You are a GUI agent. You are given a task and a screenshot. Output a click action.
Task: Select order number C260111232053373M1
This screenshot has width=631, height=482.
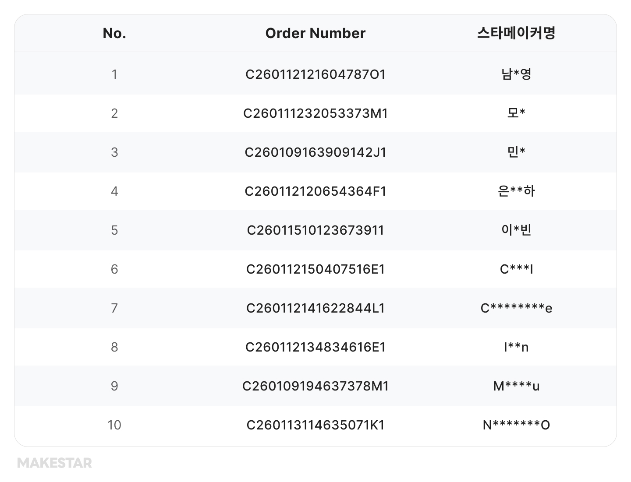pyautogui.click(x=315, y=113)
